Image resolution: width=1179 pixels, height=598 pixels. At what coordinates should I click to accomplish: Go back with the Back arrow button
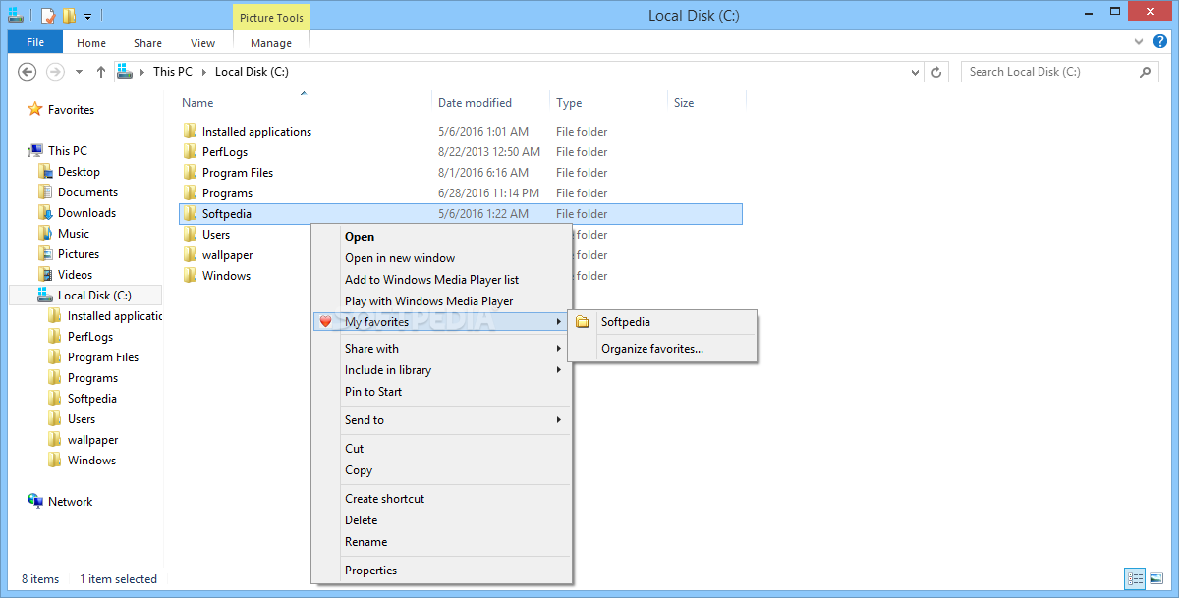tap(28, 72)
